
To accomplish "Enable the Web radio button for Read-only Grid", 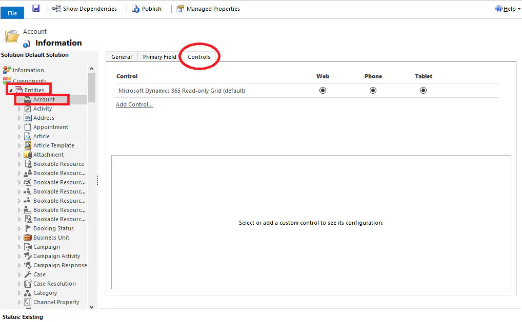I will pyautogui.click(x=323, y=90).
